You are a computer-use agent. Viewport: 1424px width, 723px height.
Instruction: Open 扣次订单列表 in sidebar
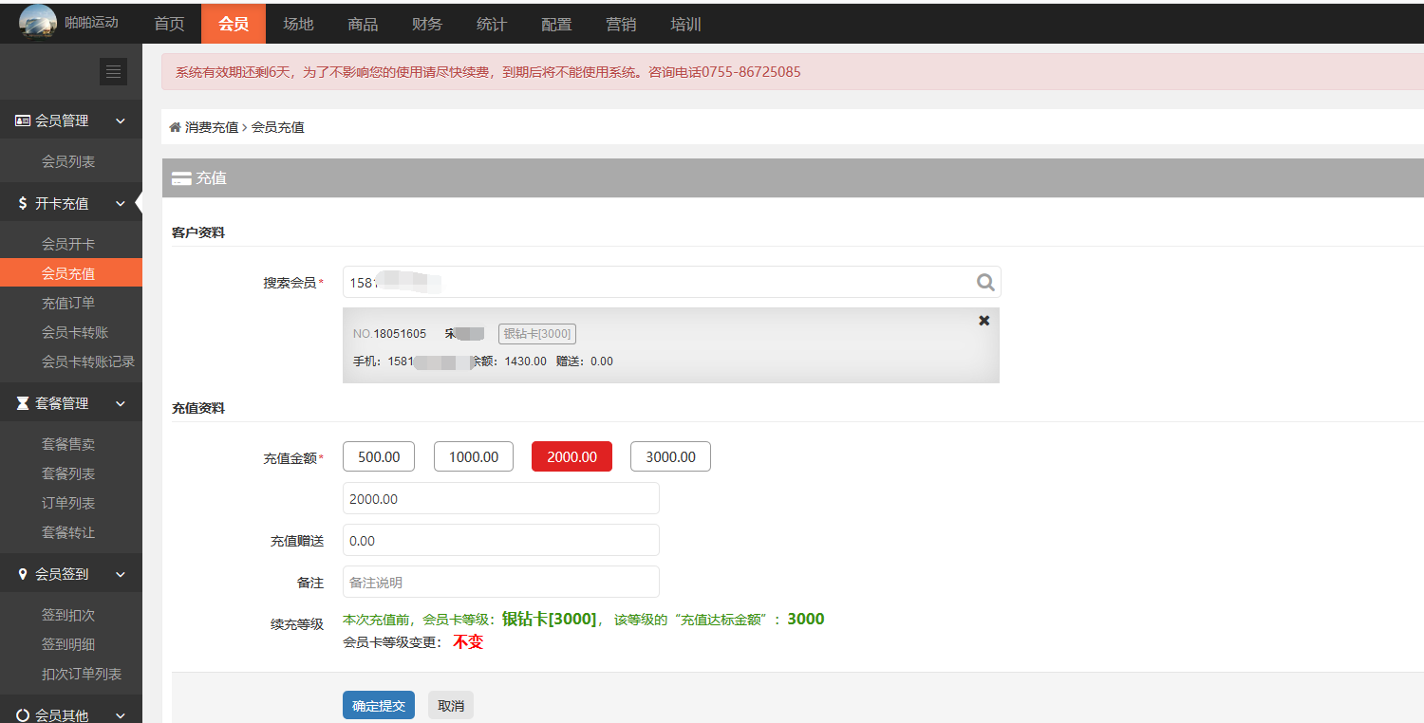tap(82, 674)
